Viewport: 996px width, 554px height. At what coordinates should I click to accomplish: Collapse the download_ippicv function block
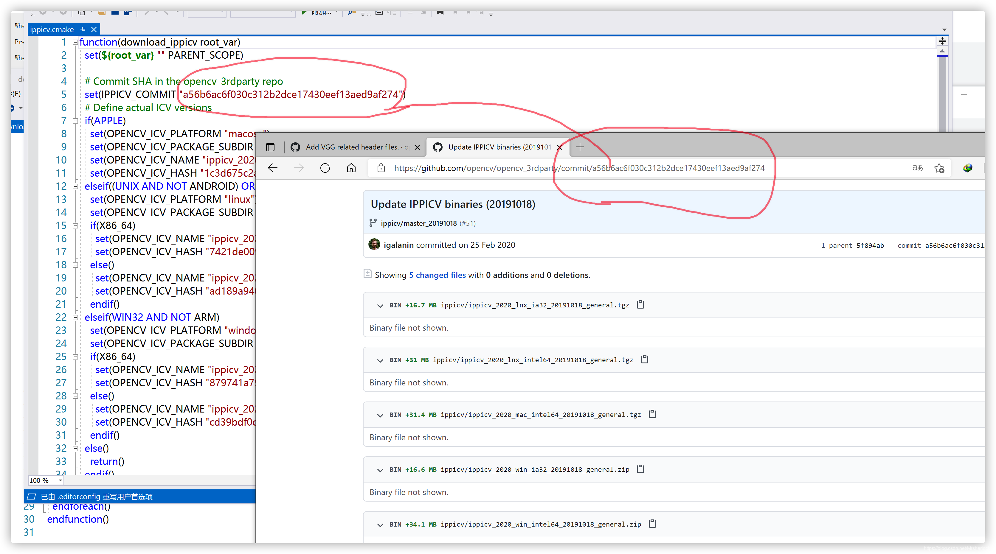pyautogui.click(x=75, y=42)
